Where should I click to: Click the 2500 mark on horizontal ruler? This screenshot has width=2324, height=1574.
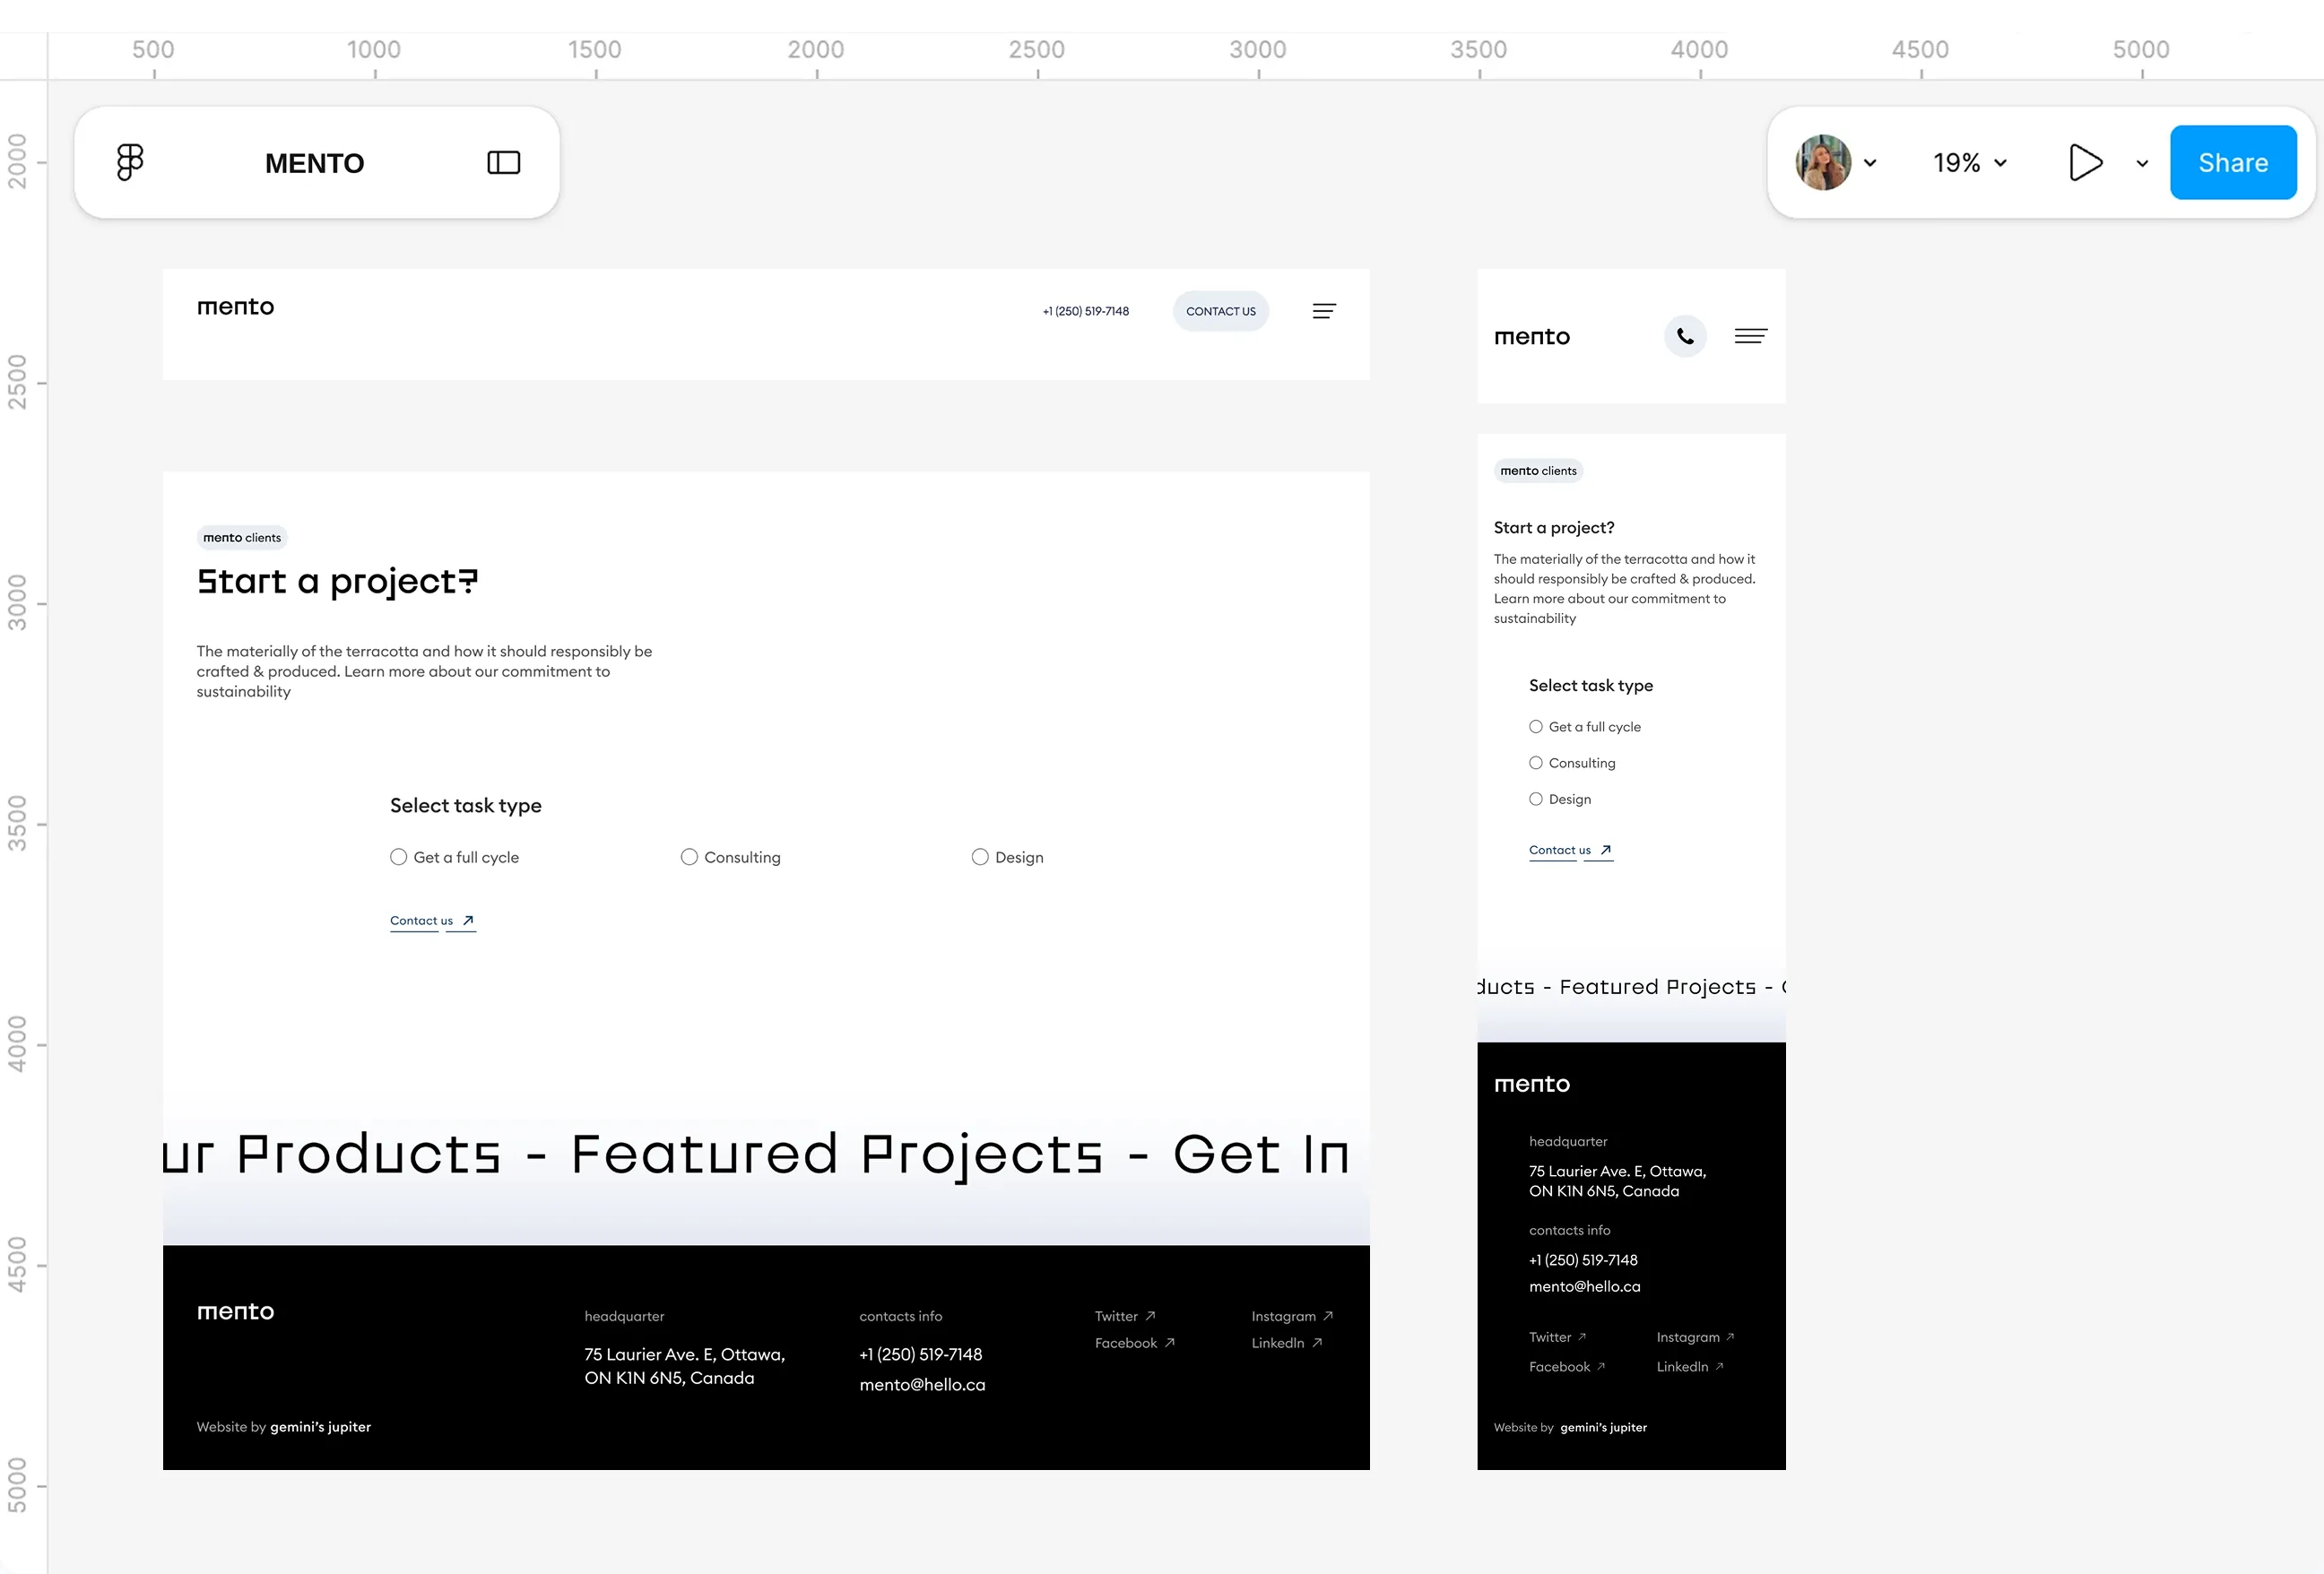[1036, 50]
